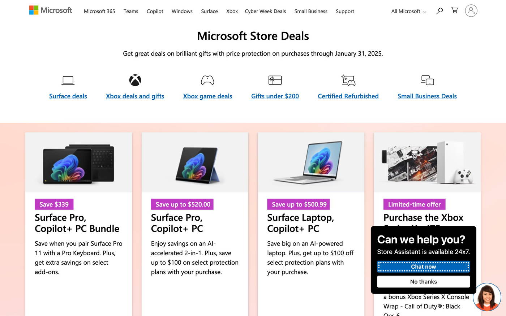Viewport: 506px width, 316px height.
Task: Click the devices icon above Small Business Deals
Action: tap(427, 80)
